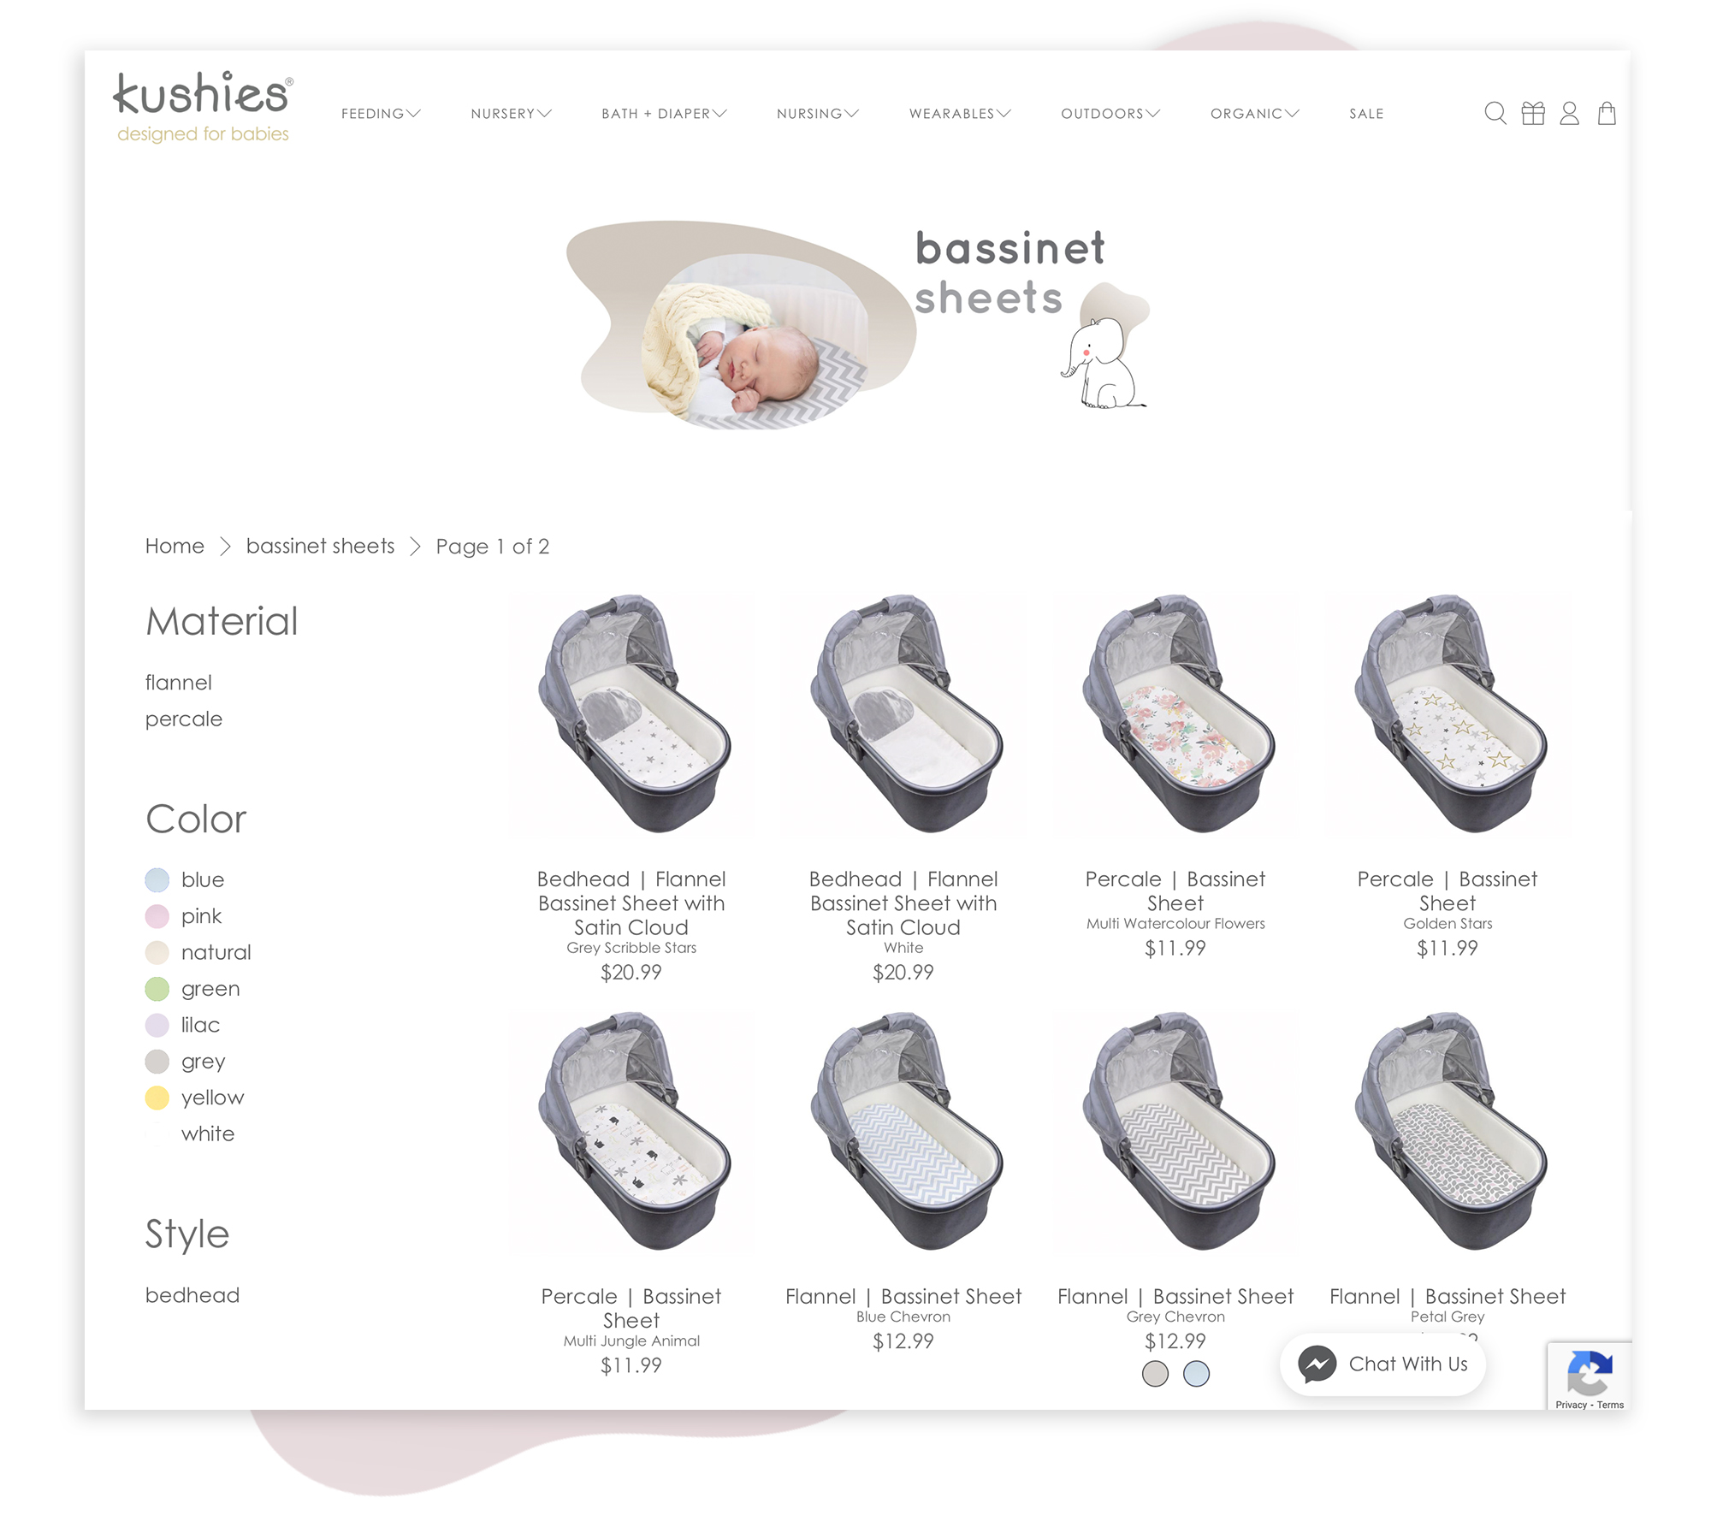Click the reCAPTCHA badge icon

click(x=1590, y=1371)
